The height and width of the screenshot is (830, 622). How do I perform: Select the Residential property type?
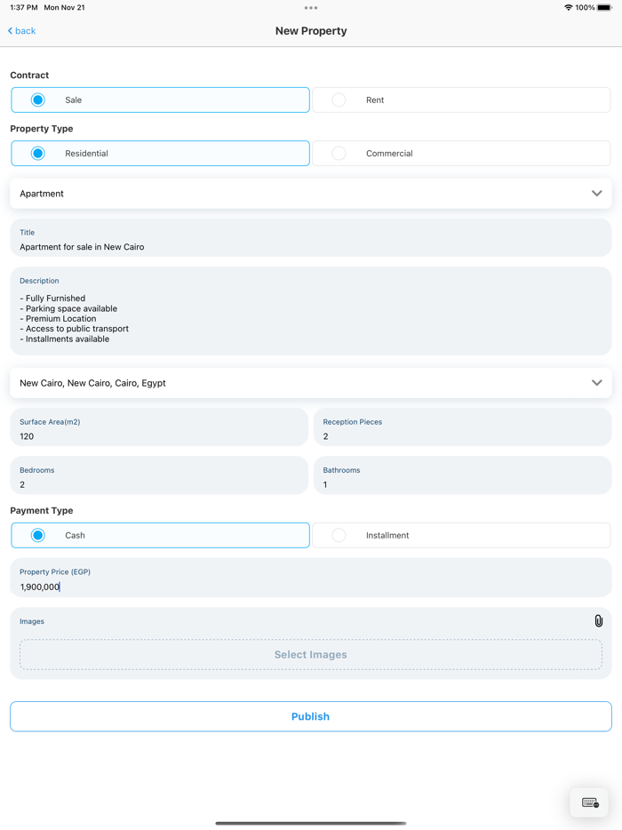160,153
